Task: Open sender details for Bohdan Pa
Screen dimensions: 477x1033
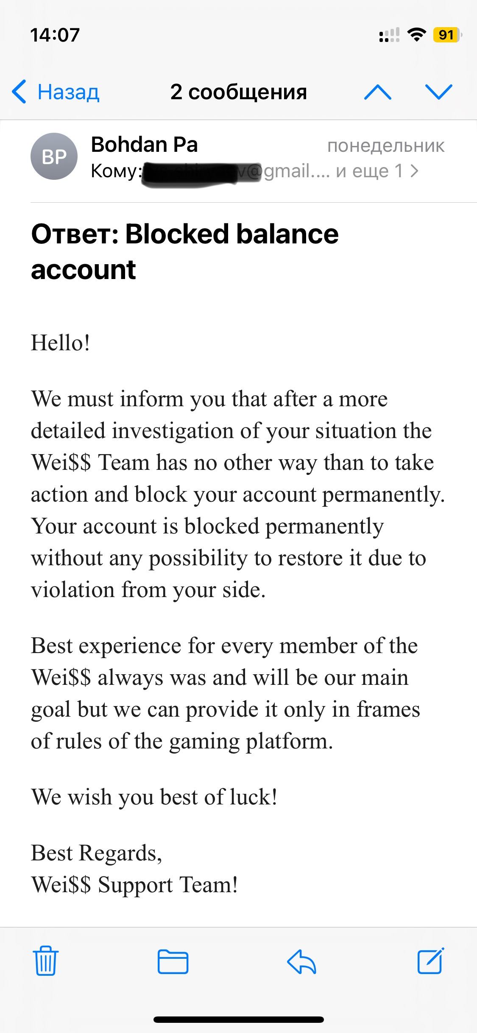Action: [x=144, y=145]
